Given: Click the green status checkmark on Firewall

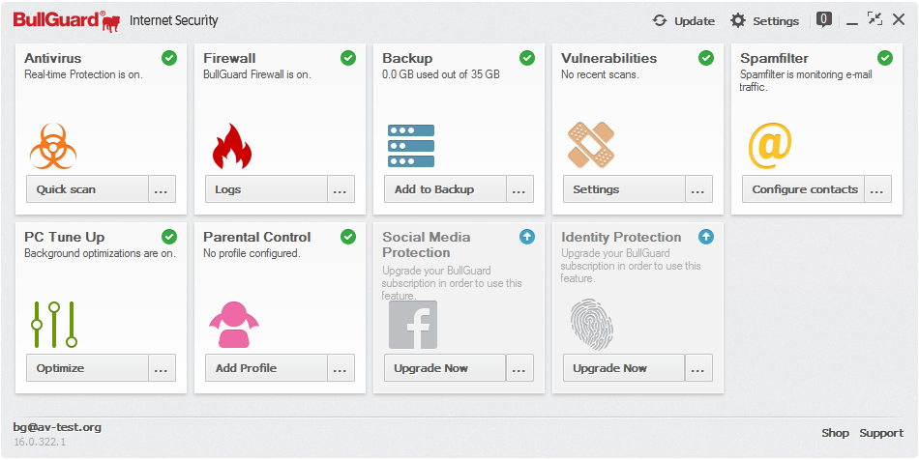Looking at the screenshot, I should coord(348,58).
